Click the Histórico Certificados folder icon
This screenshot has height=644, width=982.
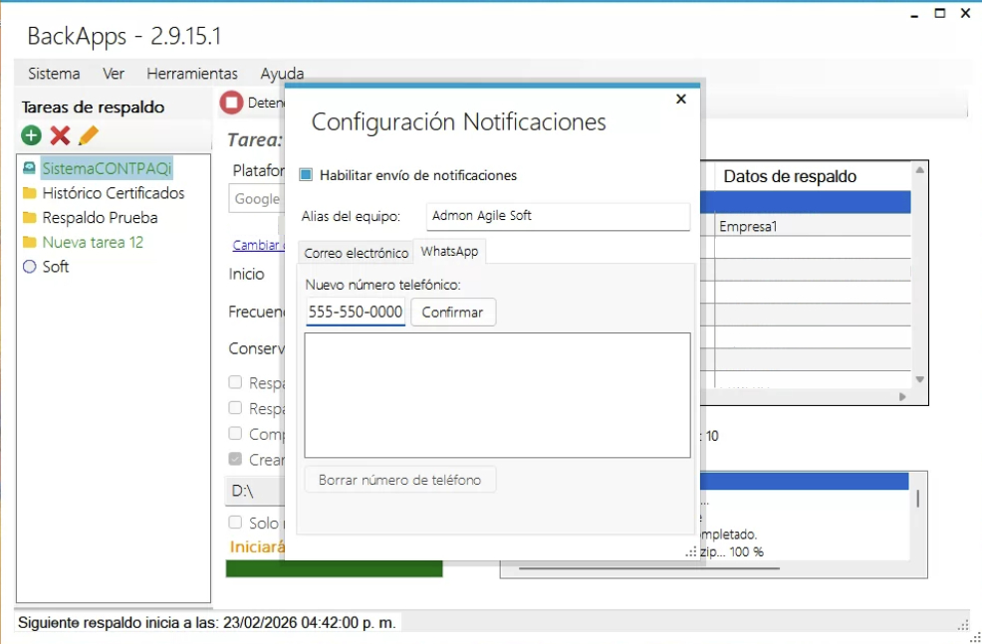[x=30, y=193]
